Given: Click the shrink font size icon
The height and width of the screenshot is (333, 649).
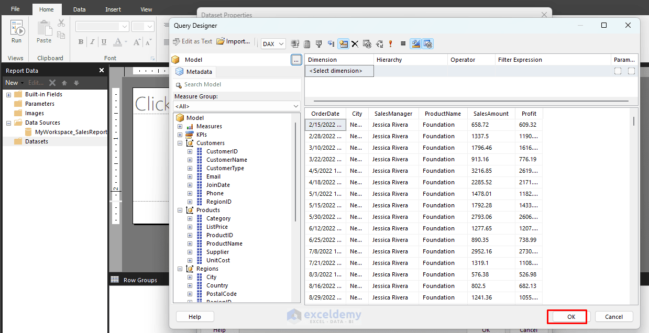Looking at the screenshot, I should pos(149,42).
